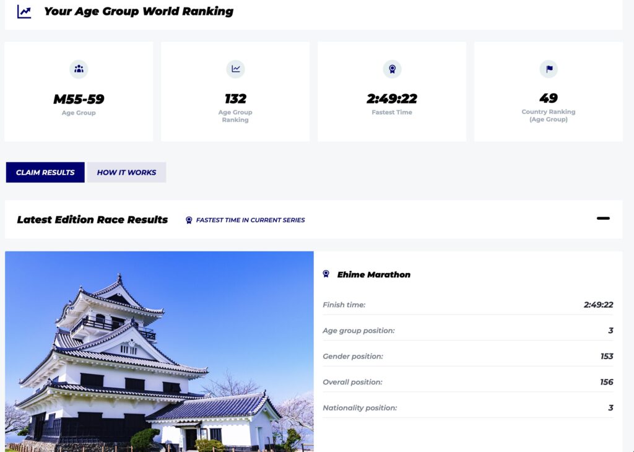Toggle the Fastest Time card open
The image size is (634, 452).
[392, 91]
